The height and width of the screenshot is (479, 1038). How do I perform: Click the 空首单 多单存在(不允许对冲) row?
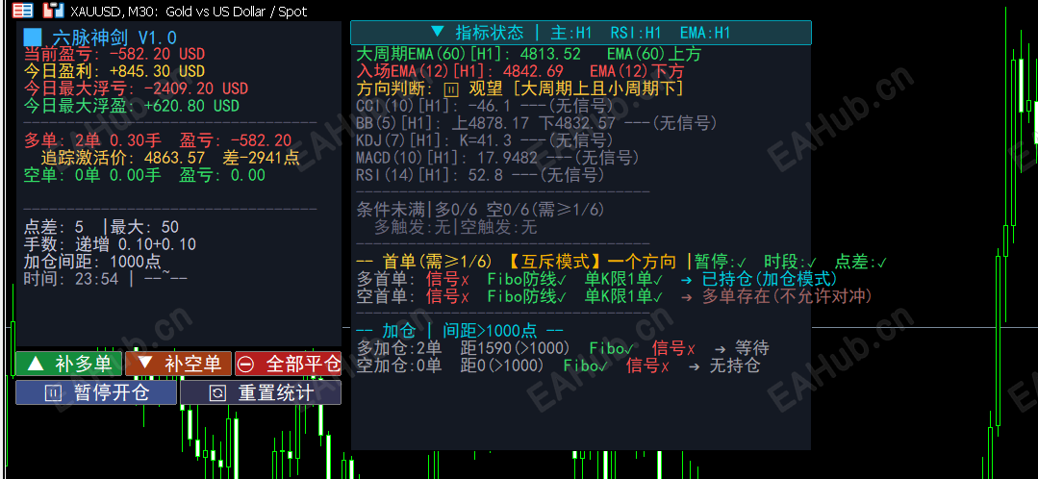615,295
